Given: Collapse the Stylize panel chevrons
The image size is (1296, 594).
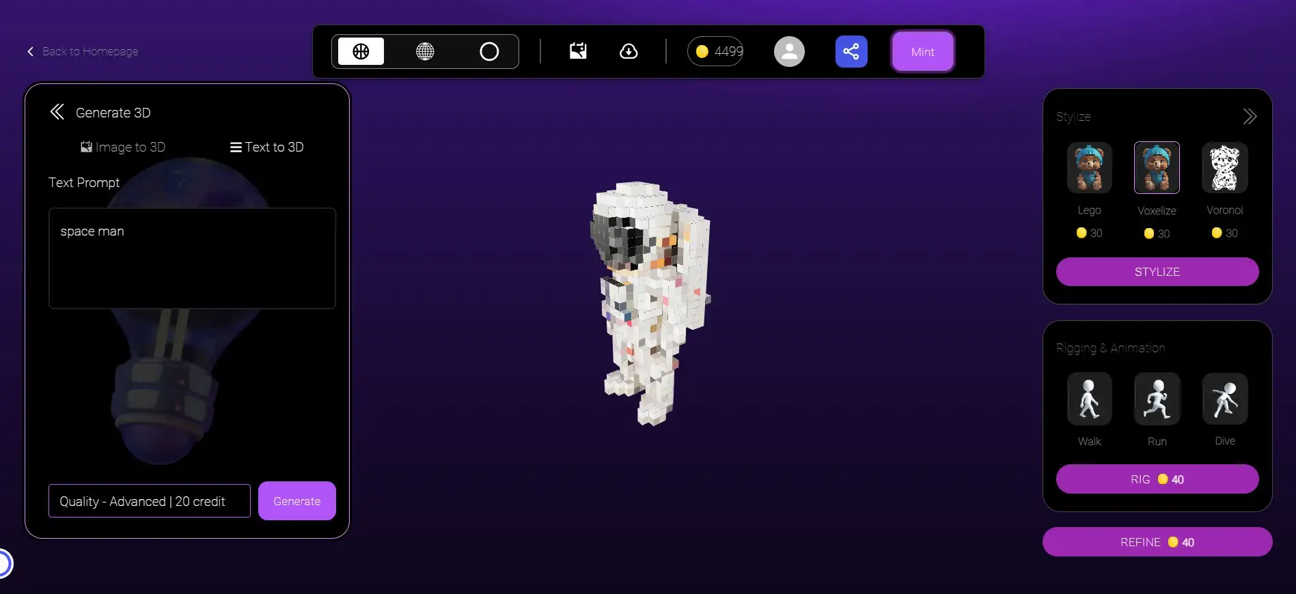Looking at the screenshot, I should pos(1250,117).
